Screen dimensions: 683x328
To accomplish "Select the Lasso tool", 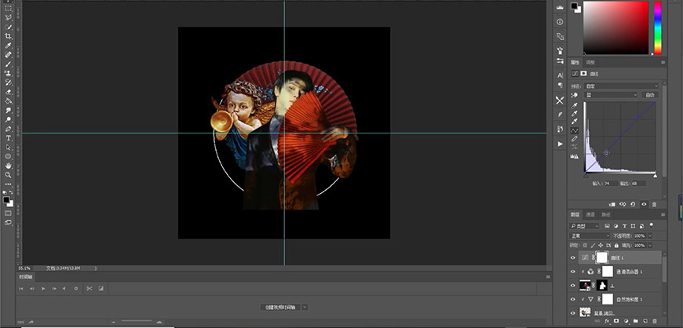I will [9, 18].
